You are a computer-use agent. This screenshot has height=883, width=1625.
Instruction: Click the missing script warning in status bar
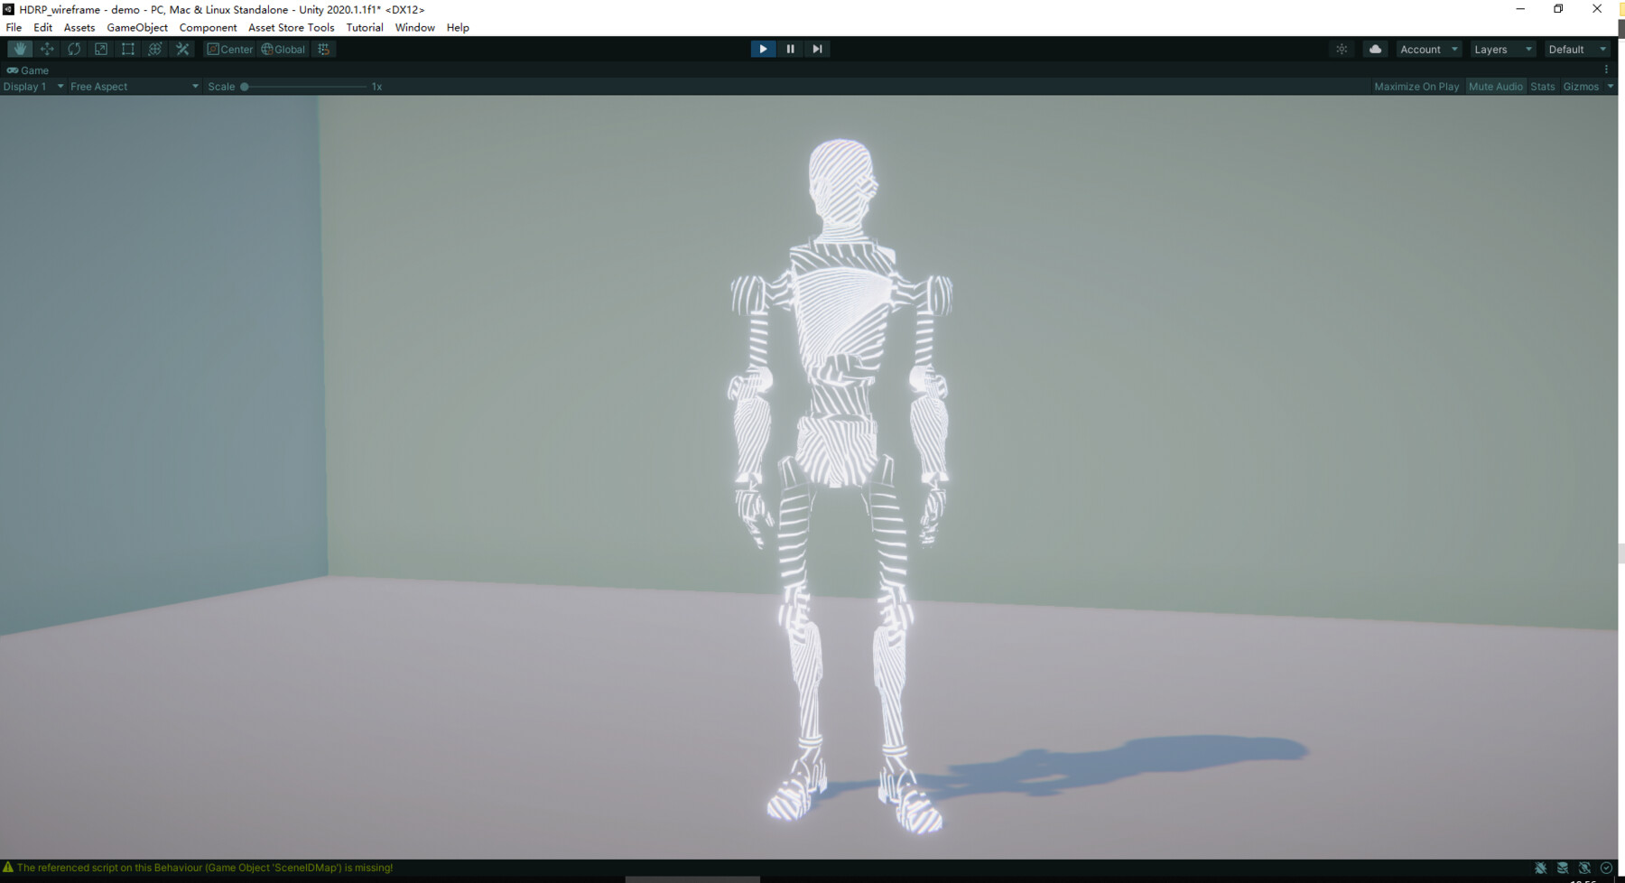coord(199,868)
